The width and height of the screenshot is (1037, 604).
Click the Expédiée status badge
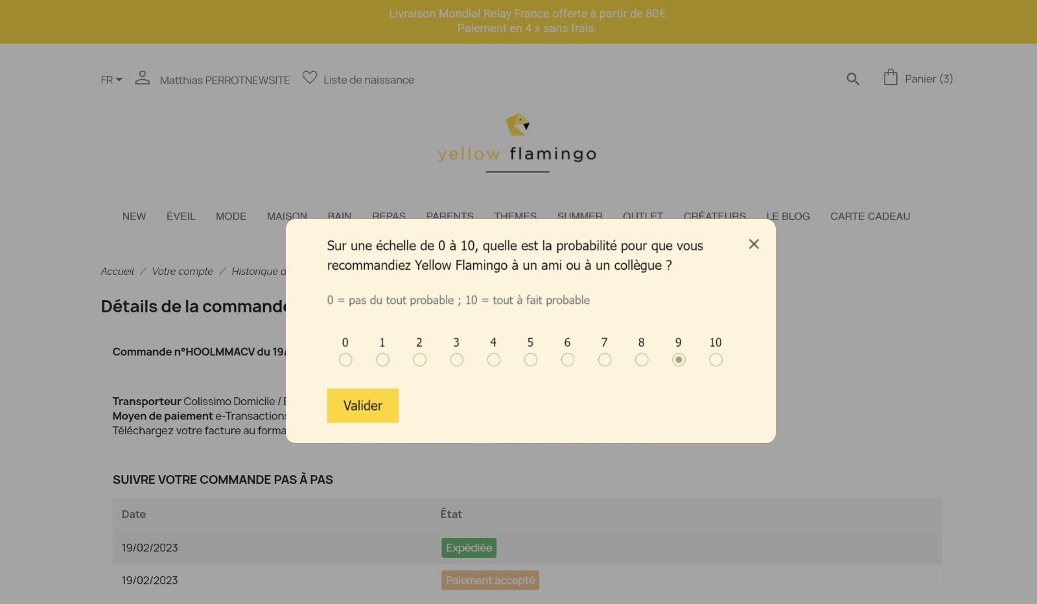(x=469, y=548)
